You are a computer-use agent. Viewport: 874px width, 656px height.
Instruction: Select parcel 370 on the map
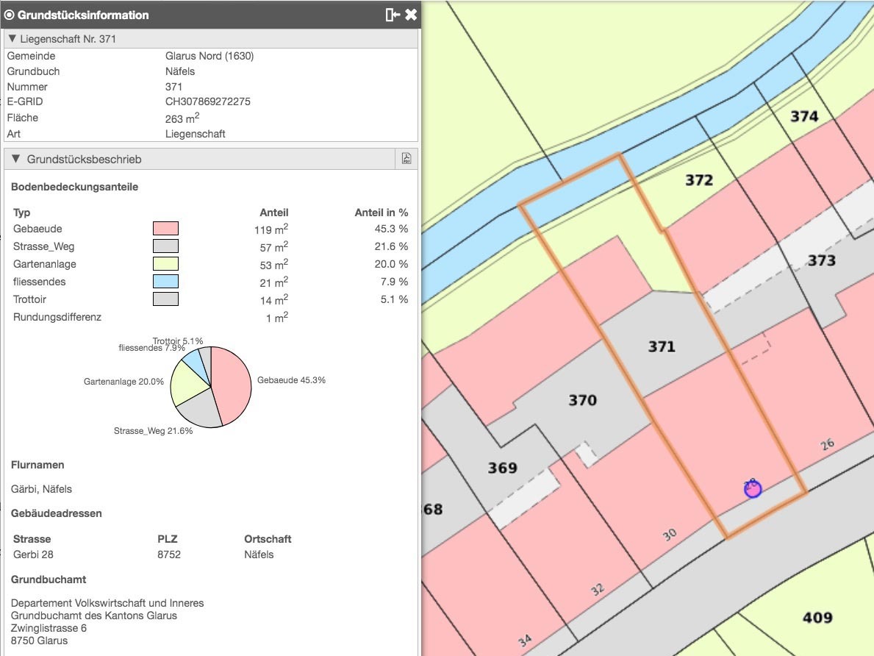pyautogui.click(x=582, y=400)
